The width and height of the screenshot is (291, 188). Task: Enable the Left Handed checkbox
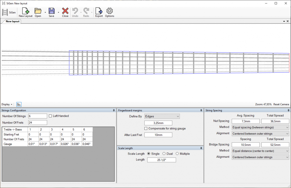click(x=50, y=116)
